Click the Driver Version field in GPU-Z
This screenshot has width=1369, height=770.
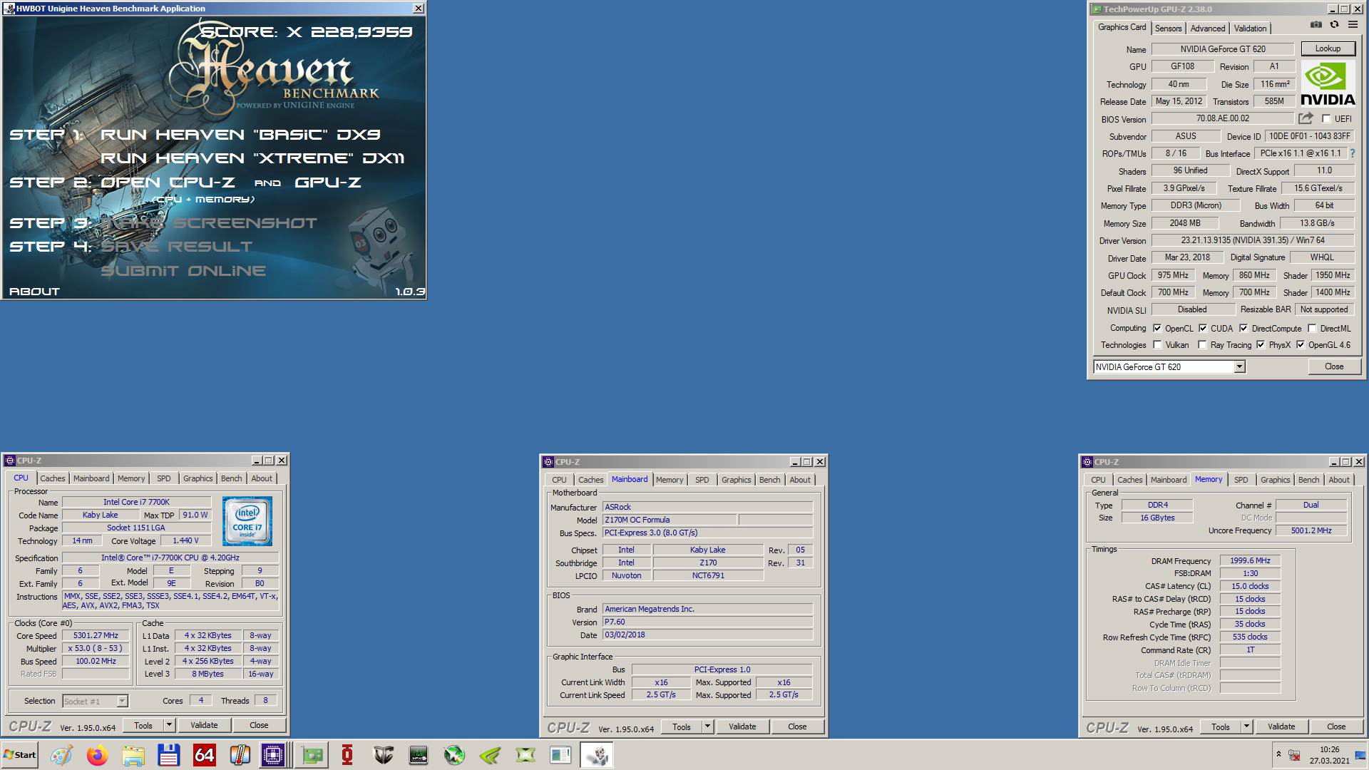(x=1253, y=240)
